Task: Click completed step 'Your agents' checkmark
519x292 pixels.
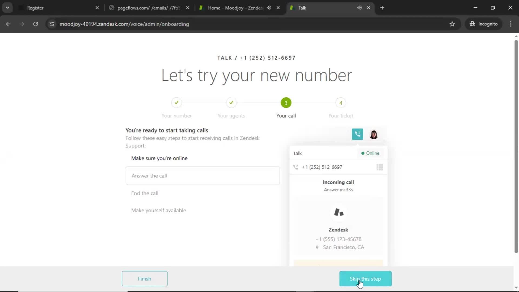Action: pos(231,103)
